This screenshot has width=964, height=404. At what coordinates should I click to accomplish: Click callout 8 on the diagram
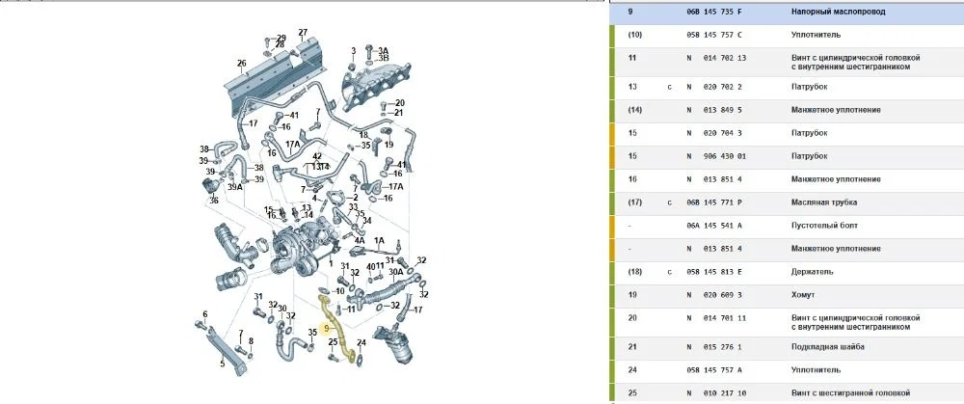(251, 340)
